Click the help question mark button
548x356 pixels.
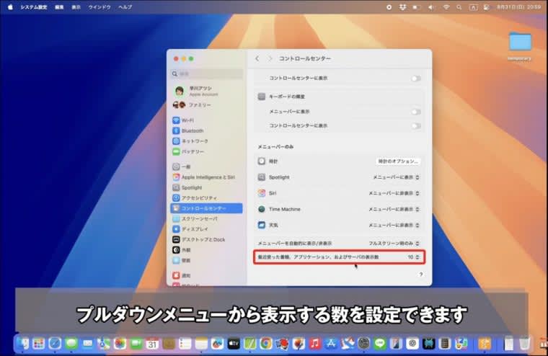(x=420, y=275)
